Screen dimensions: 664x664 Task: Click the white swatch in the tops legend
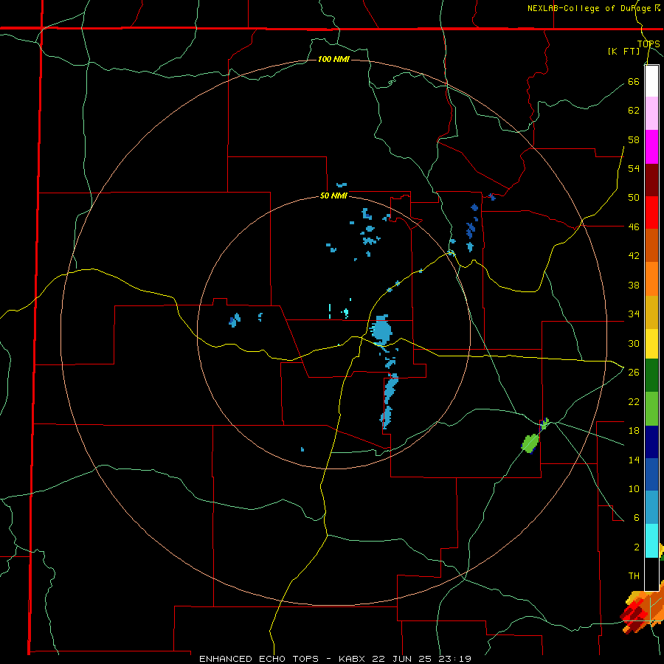(651, 81)
